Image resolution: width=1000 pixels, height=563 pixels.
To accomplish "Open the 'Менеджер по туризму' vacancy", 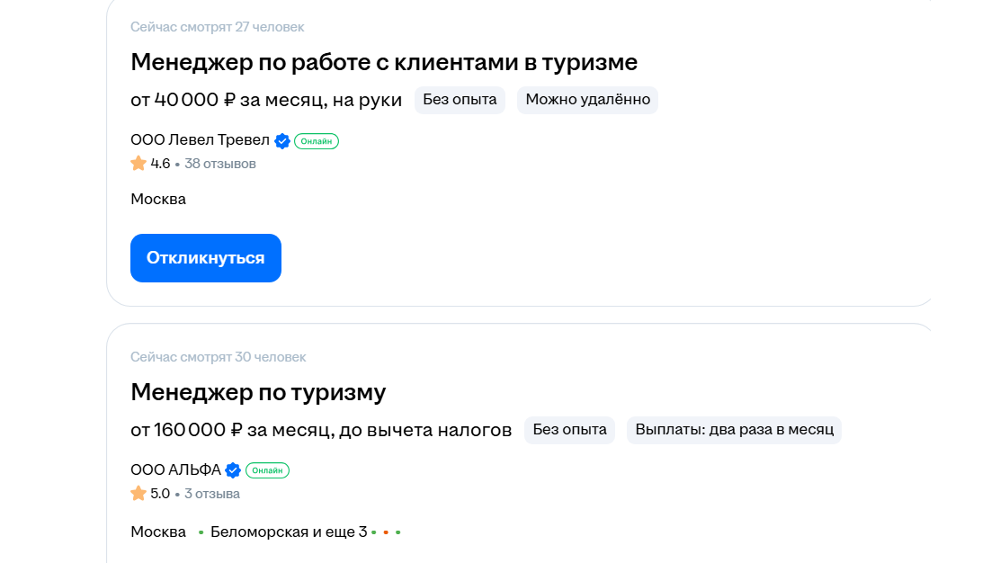I will coord(258,392).
